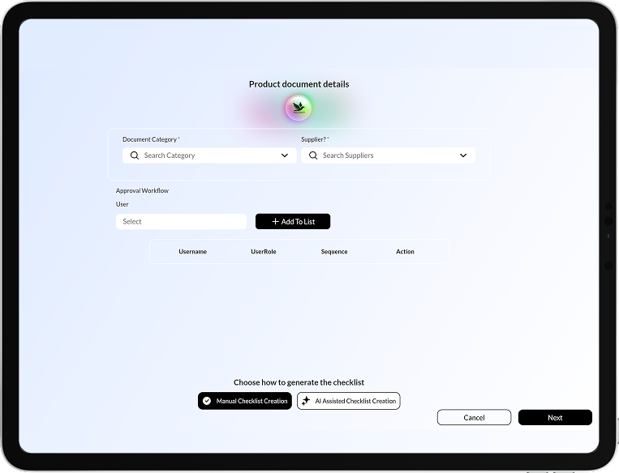Click the magnifier icon in Supplier field

coord(313,156)
